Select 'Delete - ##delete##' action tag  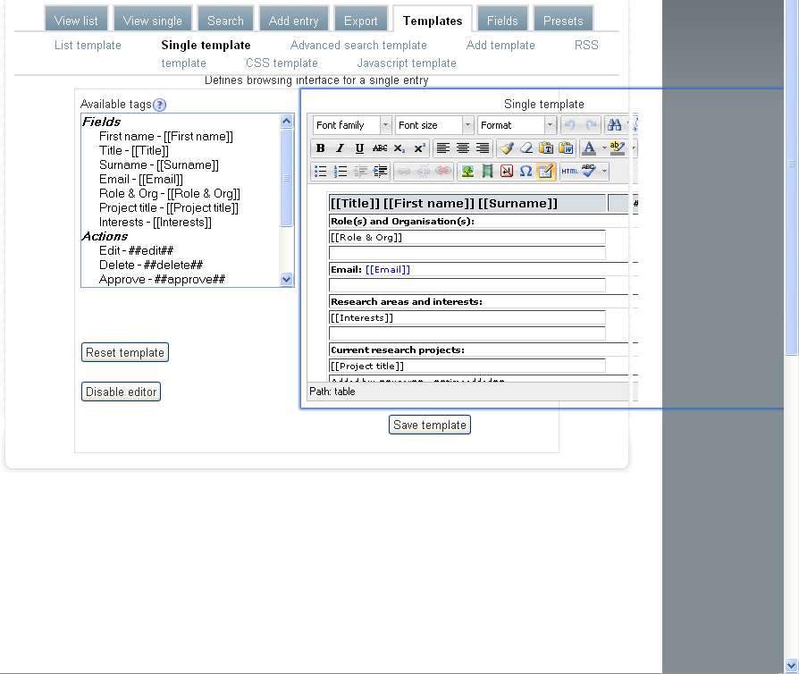click(151, 265)
